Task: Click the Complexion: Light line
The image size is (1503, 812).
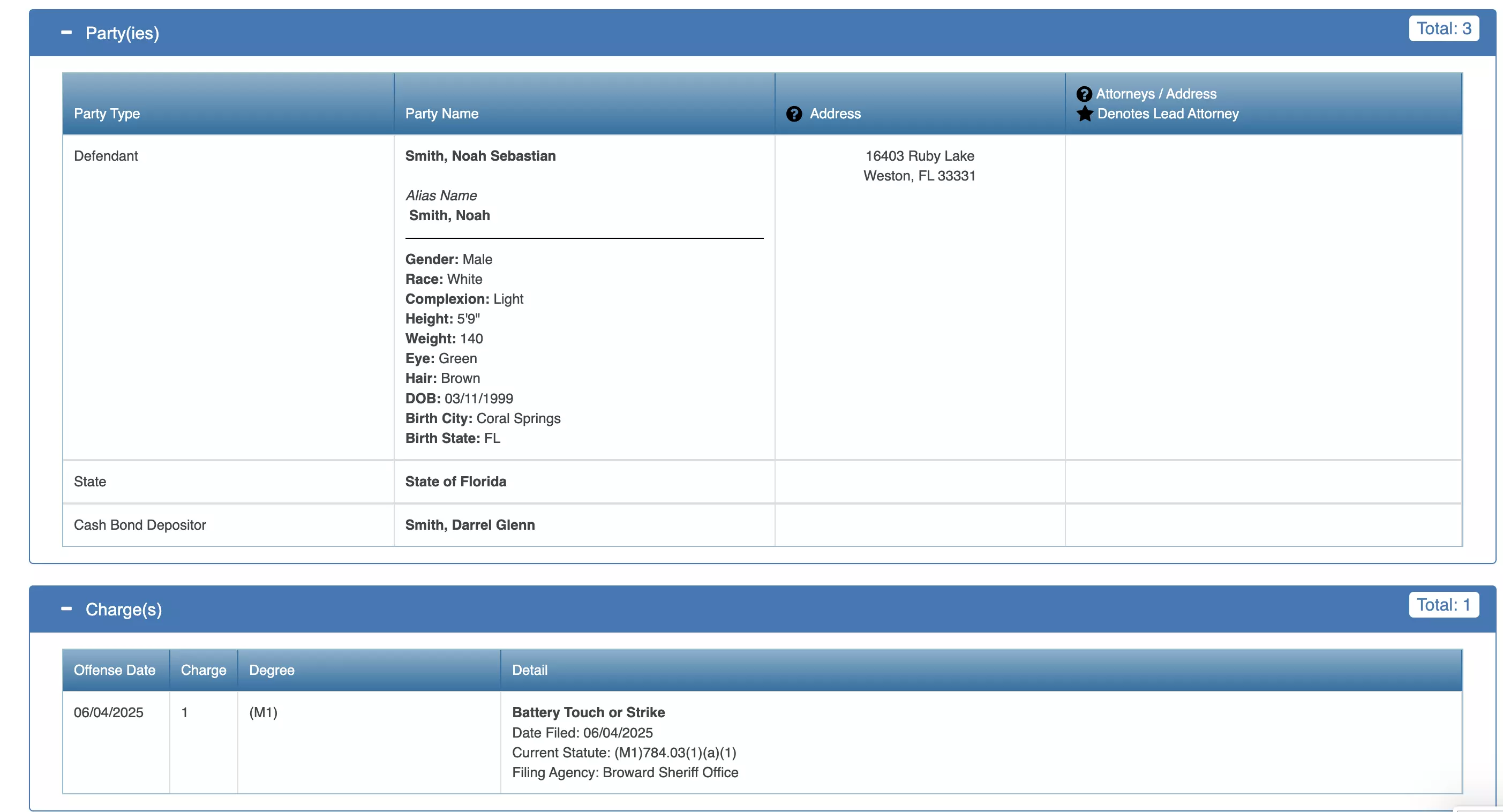Action: click(464, 299)
